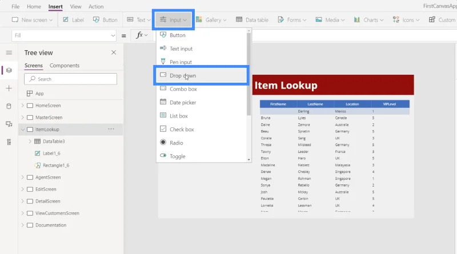Click the Custom components ribbon icon
Screen dimensions: 457x254
click(432, 19)
